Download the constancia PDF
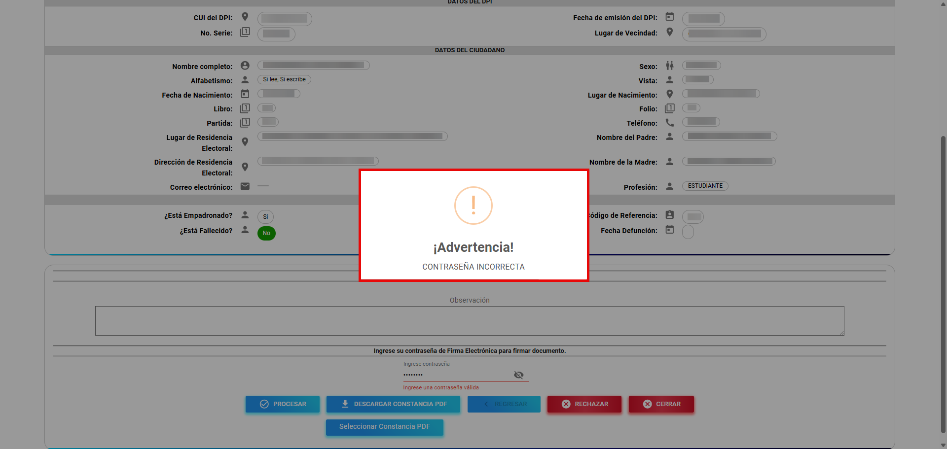 coord(393,404)
